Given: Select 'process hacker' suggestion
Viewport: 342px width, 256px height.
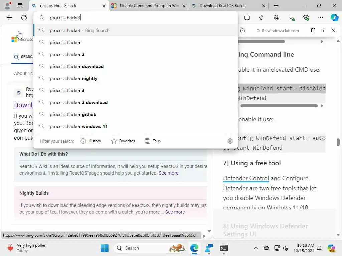Looking at the screenshot, I should pos(136,42).
